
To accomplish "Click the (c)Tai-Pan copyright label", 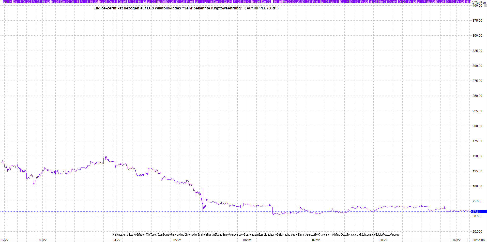I will click(479, 2).
